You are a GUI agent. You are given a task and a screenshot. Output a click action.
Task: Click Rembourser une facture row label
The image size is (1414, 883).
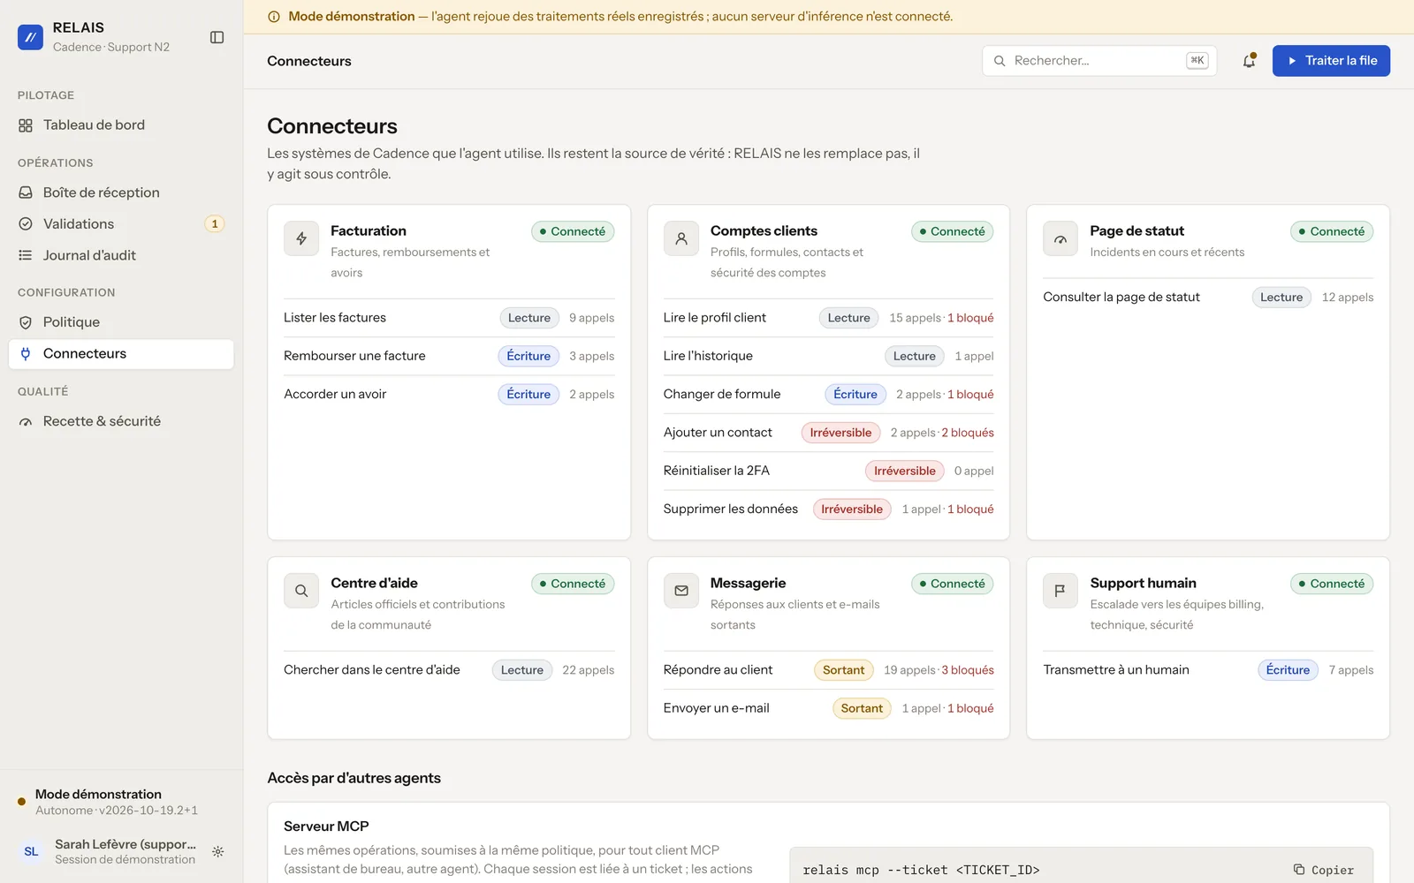[354, 356]
